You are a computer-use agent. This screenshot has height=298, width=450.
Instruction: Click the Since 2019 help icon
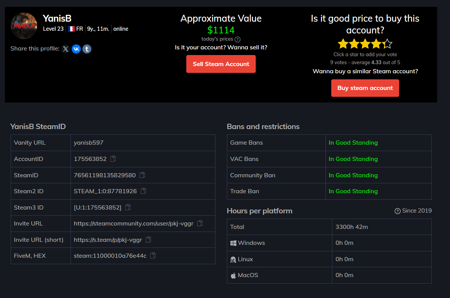(398, 211)
